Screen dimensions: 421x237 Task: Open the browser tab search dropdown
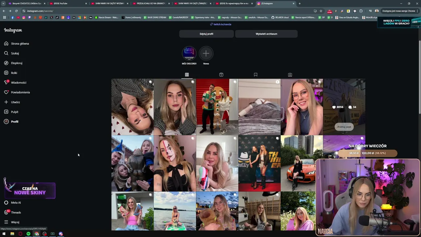click(x=3, y=3)
